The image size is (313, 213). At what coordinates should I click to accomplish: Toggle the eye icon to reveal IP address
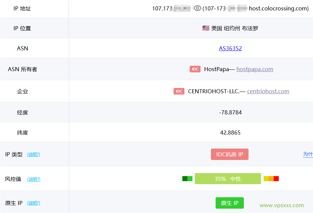coord(197,8)
